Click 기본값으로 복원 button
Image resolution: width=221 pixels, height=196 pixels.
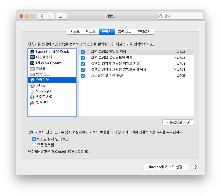178,122
